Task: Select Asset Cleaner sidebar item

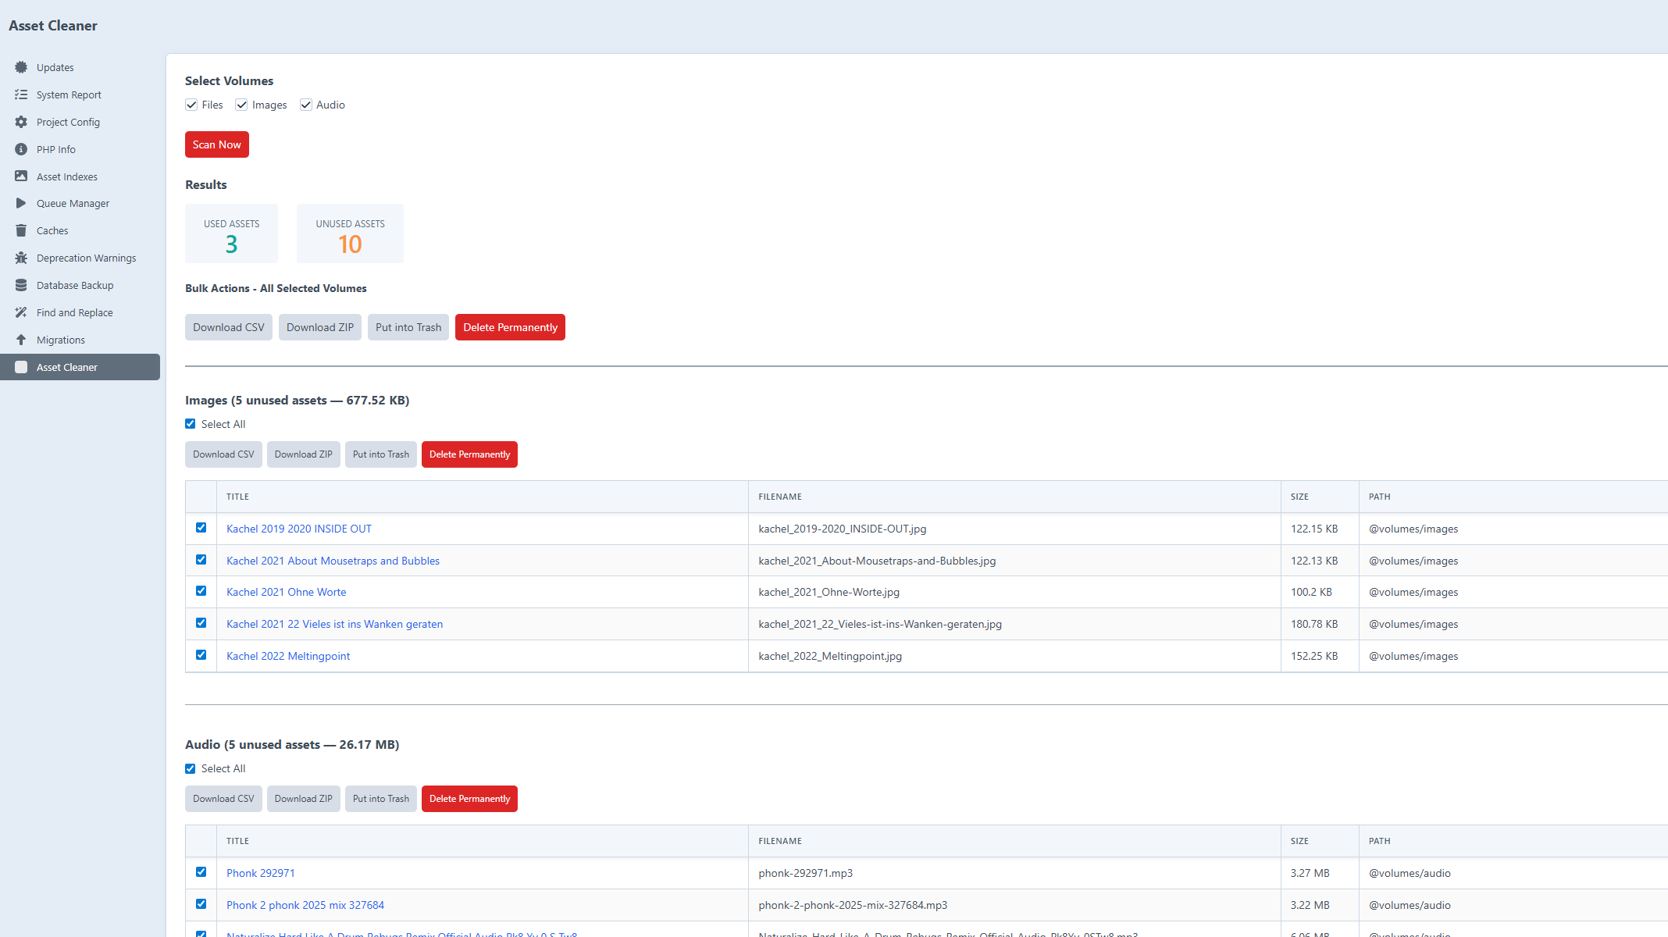Action: coord(67,367)
